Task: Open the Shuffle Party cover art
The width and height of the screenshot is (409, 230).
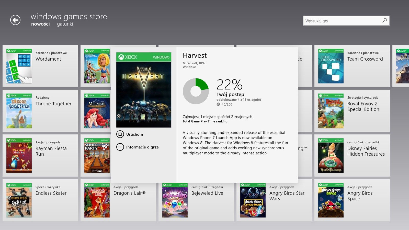Action: click(97, 155)
